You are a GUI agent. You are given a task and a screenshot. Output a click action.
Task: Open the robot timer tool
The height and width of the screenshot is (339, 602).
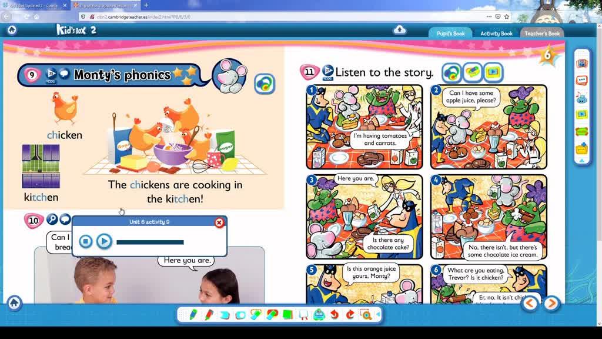319,315
